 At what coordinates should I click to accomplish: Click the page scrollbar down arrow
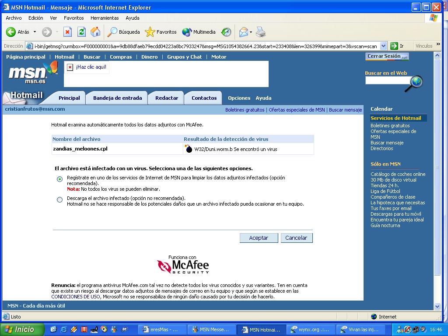pyautogui.click(x=437, y=306)
